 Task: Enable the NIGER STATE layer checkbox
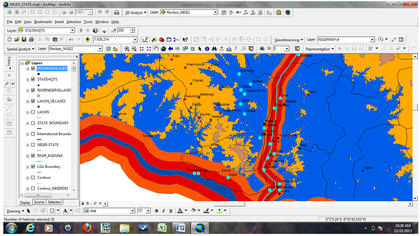click(x=33, y=145)
